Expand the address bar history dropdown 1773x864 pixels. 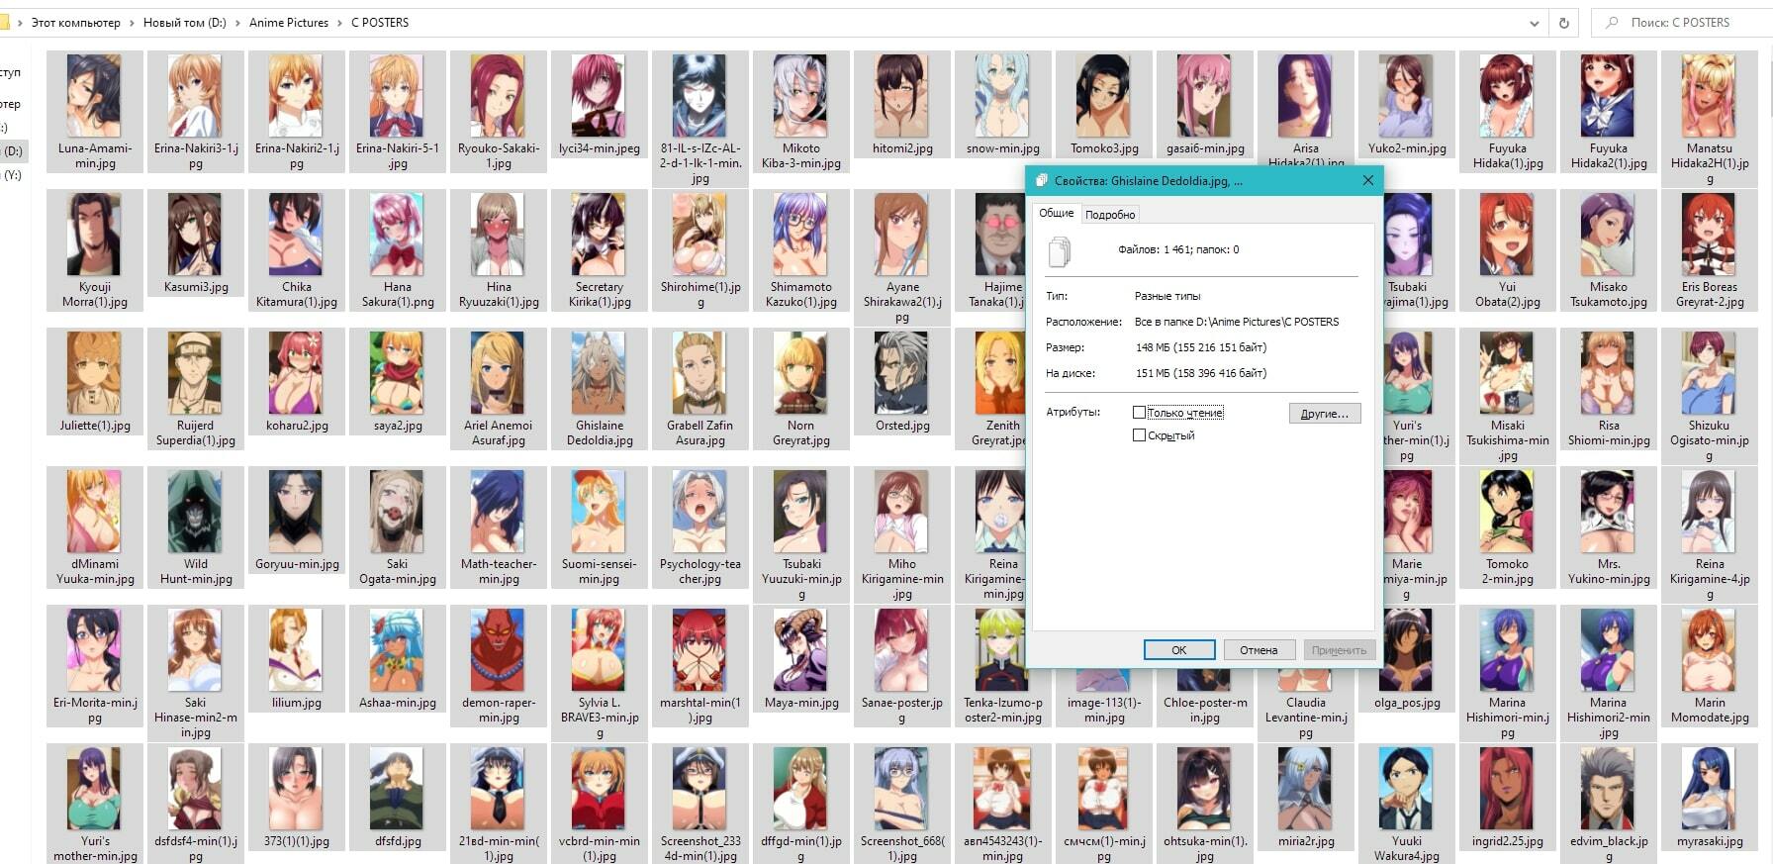[1534, 23]
